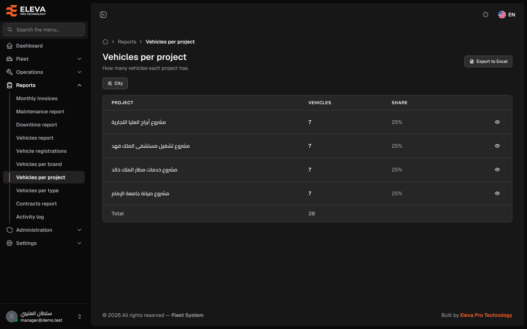Click the Reports clipboard icon

click(x=10, y=85)
